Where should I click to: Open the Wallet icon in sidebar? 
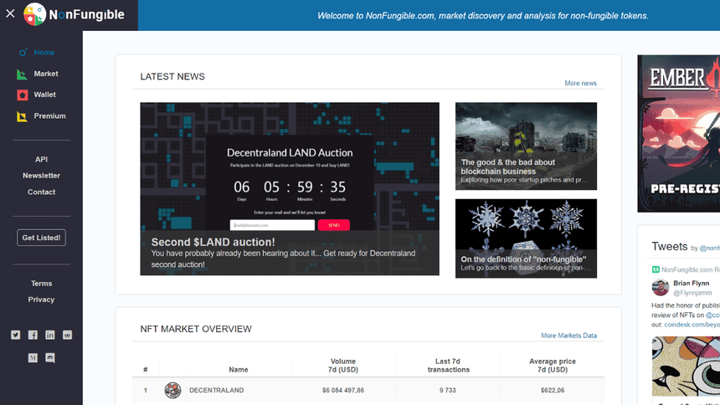pyautogui.click(x=23, y=95)
